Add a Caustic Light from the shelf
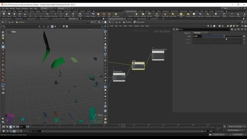Viewport: 247px width, 139px height. coord(200,15)
